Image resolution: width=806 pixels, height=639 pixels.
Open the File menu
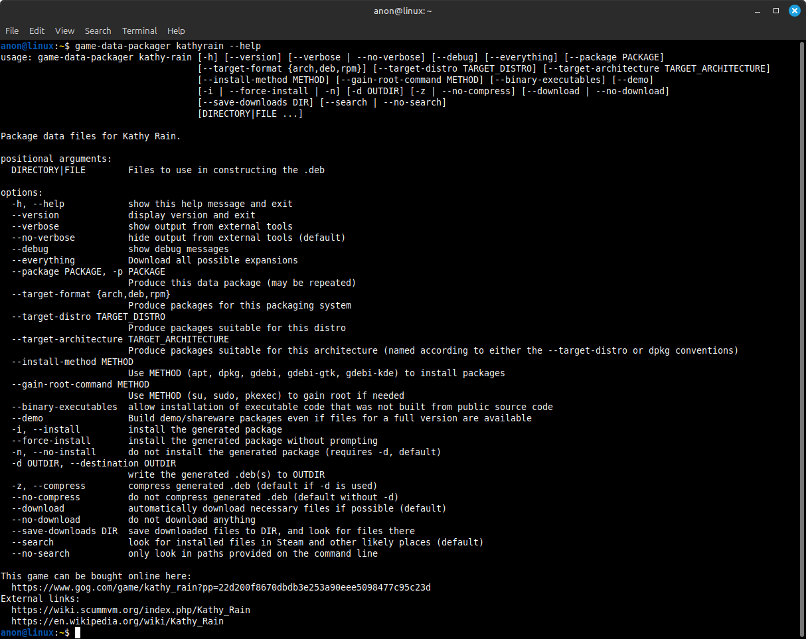12,31
